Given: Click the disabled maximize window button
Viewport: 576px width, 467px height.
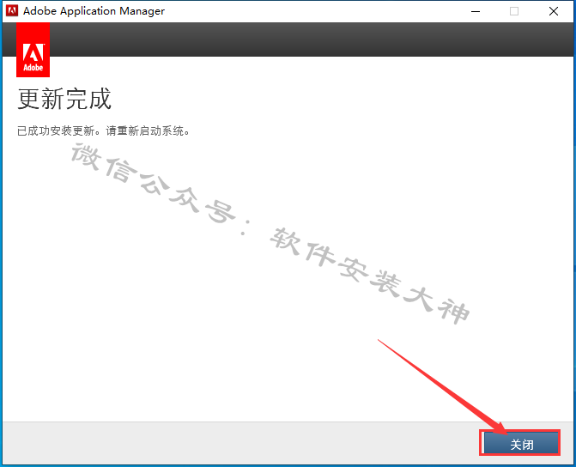Looking at the screenshot, I should click(x=514, y=11).
